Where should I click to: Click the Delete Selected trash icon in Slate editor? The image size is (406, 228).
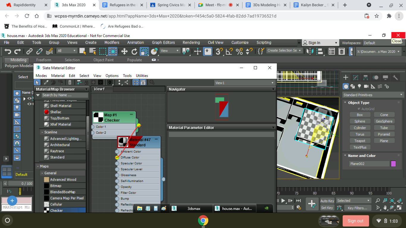70,82
